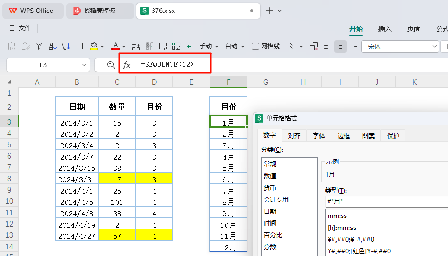
Task: Click the table grid icon after the sort icons
Action: point(79,46)
